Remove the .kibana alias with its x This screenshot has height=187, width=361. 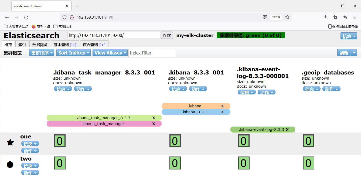[x=223, y=106]
